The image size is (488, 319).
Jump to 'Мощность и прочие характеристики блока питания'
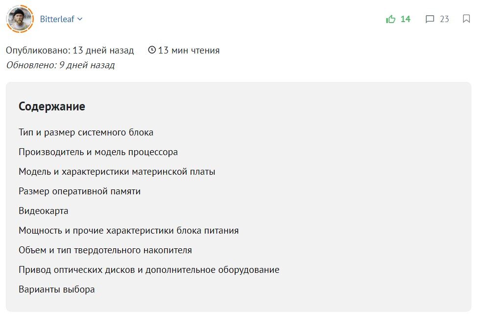tap(128, 231)
